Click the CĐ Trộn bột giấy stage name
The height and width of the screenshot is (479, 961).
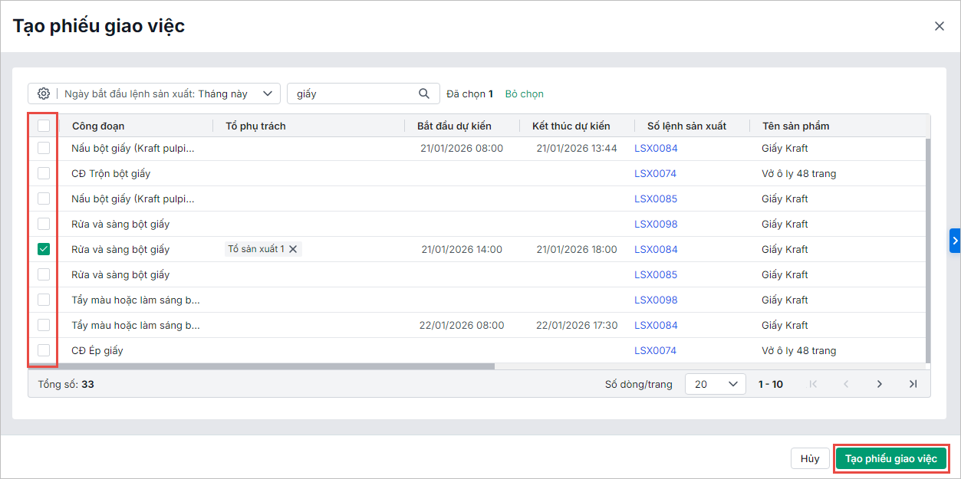pyautogui.click(x=111, y=173)
